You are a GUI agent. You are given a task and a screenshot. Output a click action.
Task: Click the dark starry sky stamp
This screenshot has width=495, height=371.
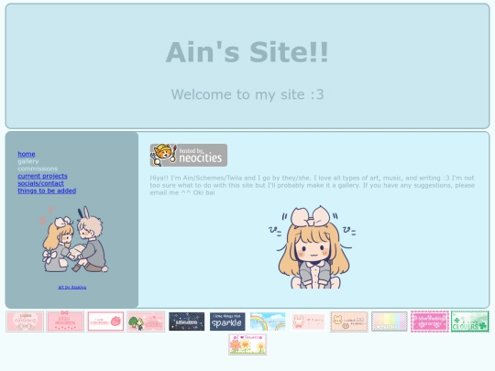pyautogui.click(x=187, y=322)
